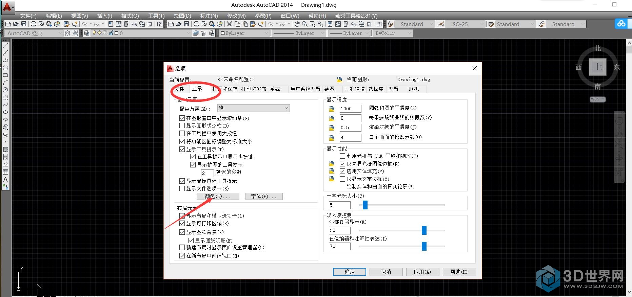This screenshot has height=297, width=632.
Task: Toggle 应用实体填充 checkbox
Action: (342, 171)
